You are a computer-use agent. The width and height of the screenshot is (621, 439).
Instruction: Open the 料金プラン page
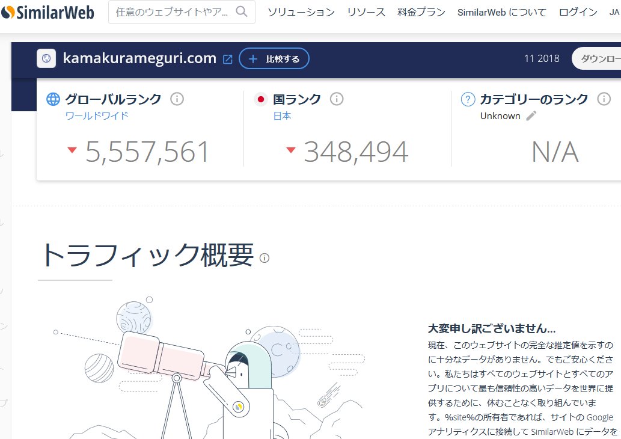(x=421, y=12)
